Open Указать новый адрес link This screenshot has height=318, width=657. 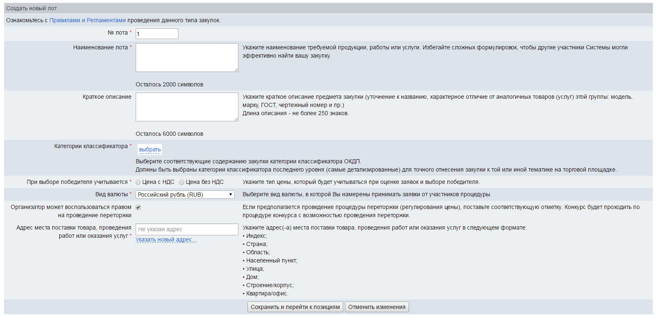(166, 239)
